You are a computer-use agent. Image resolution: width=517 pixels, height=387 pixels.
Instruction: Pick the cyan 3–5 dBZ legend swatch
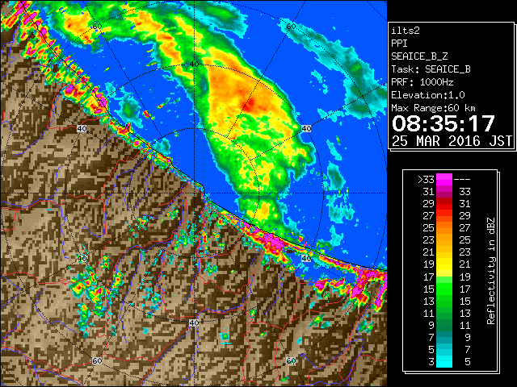(444, 361)
